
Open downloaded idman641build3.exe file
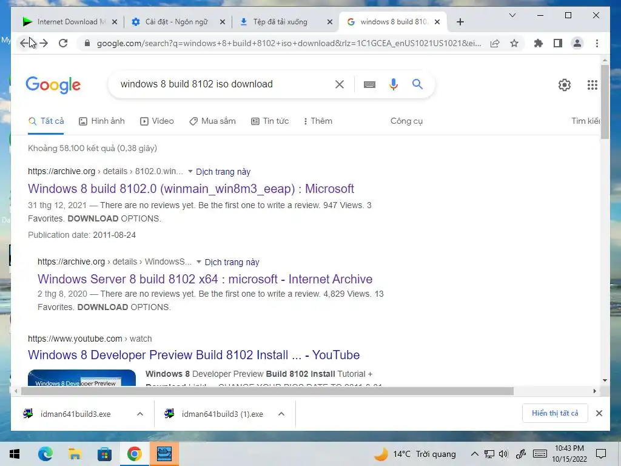pyautogui.click(x=75, y=414)
